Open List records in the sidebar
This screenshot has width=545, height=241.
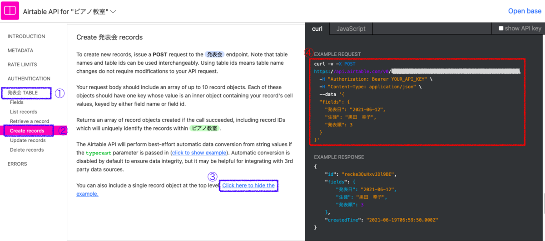[24, 112]
